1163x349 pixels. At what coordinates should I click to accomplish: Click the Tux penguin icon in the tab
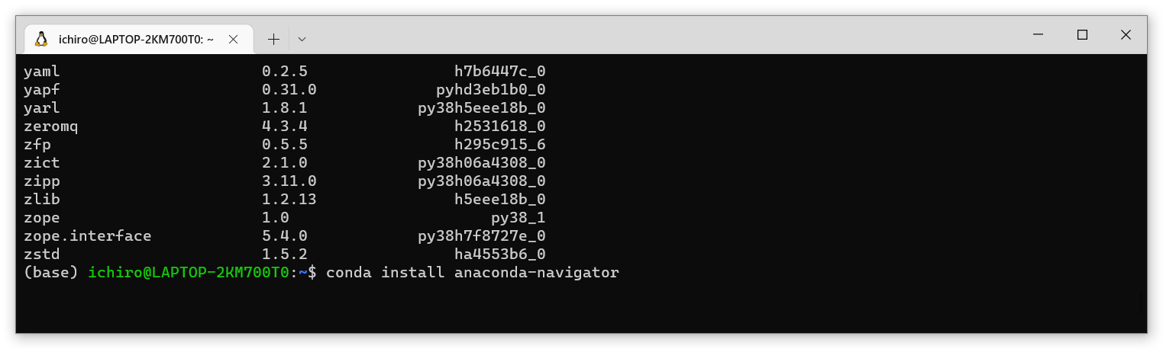click(41, 39)
